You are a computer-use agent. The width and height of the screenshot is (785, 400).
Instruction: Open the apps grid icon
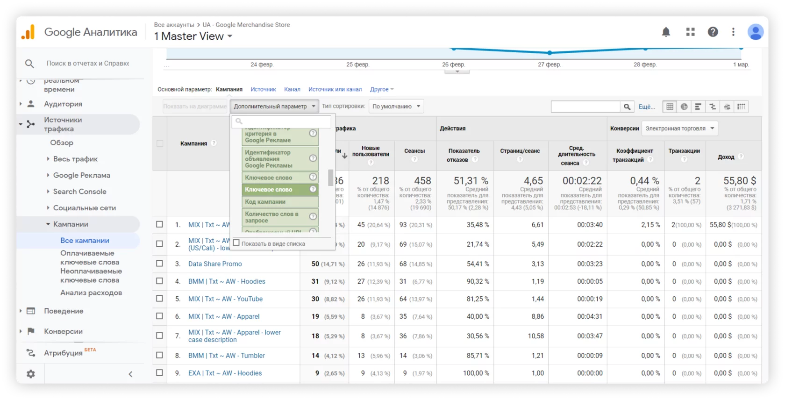(690, 32)
